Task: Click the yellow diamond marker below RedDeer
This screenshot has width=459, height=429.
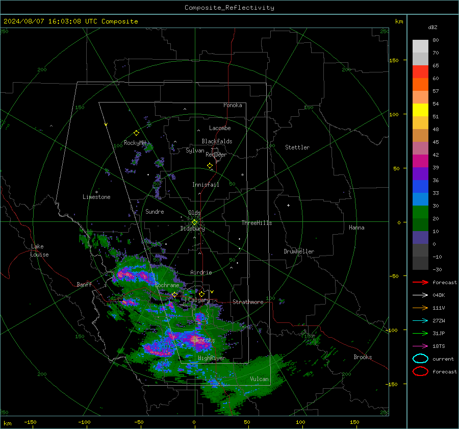Action: 210,166
